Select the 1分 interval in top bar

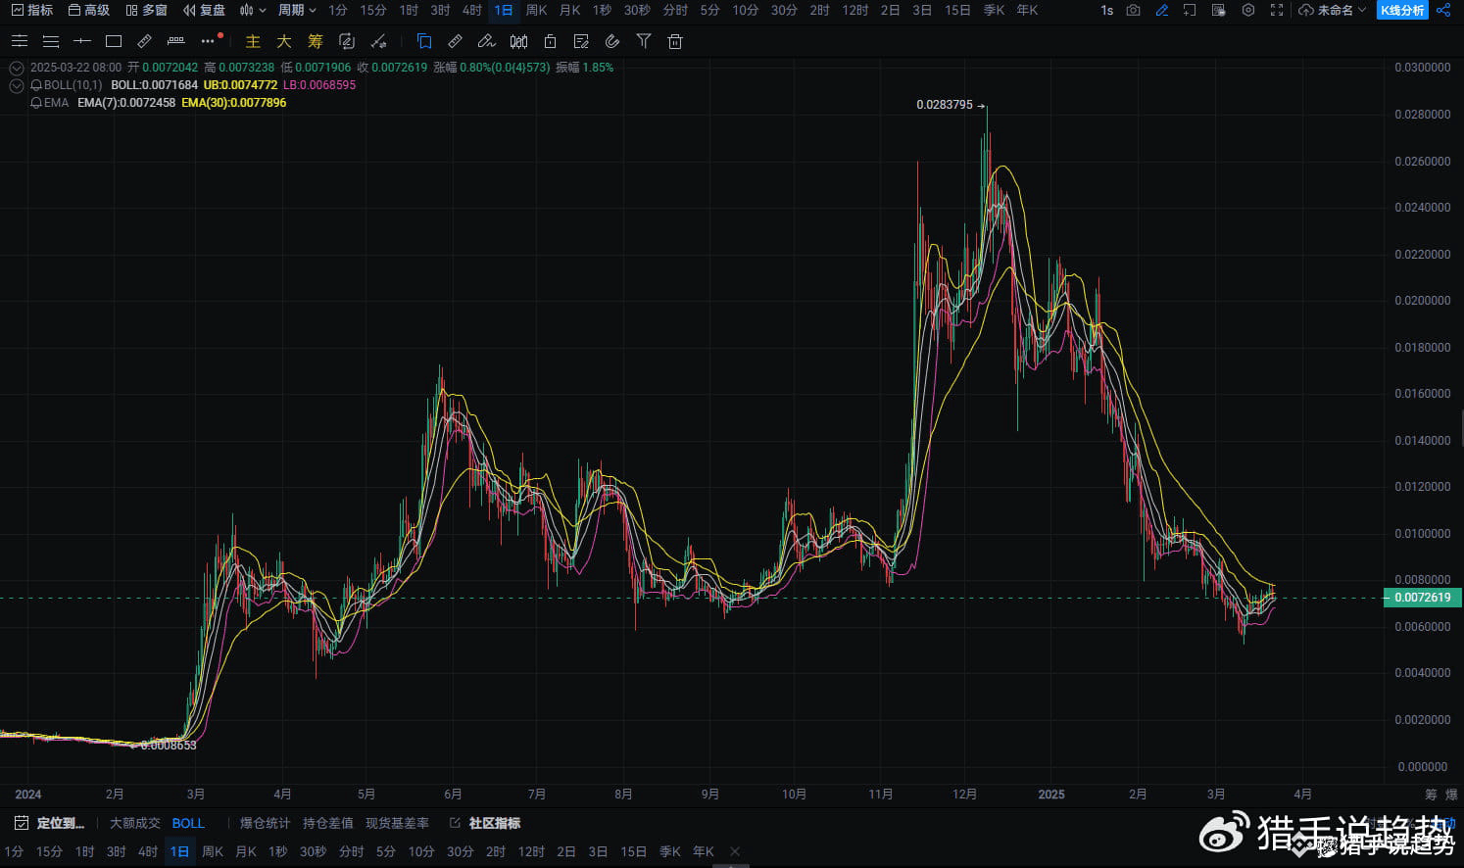click(x=338, y=10)
